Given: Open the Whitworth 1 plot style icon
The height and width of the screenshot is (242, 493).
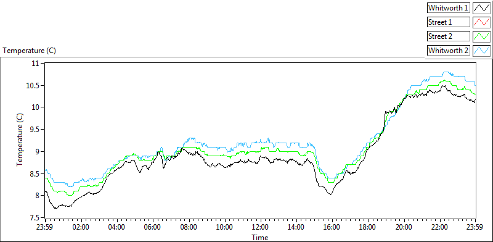Looking at the screenshot, I should [481, 8].
